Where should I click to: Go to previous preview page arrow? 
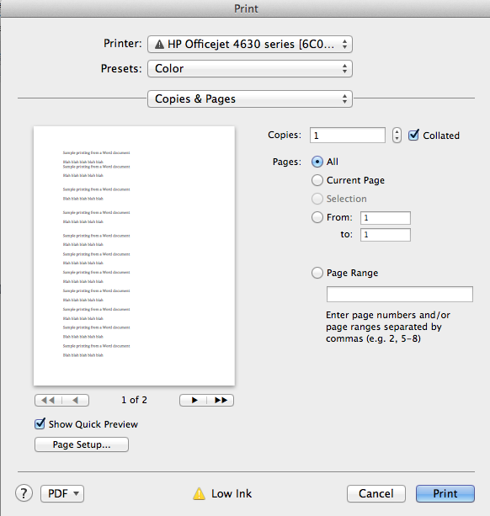pos(76,400)
